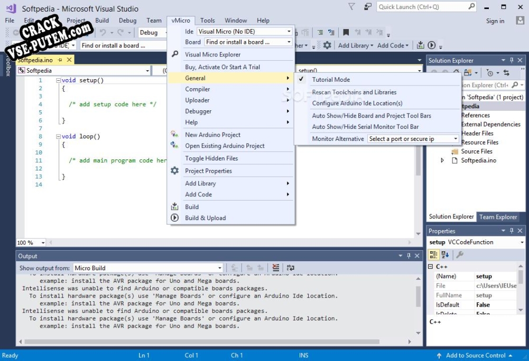
Task: Collapse the C++ category in Properties
Action: point(431,267)
